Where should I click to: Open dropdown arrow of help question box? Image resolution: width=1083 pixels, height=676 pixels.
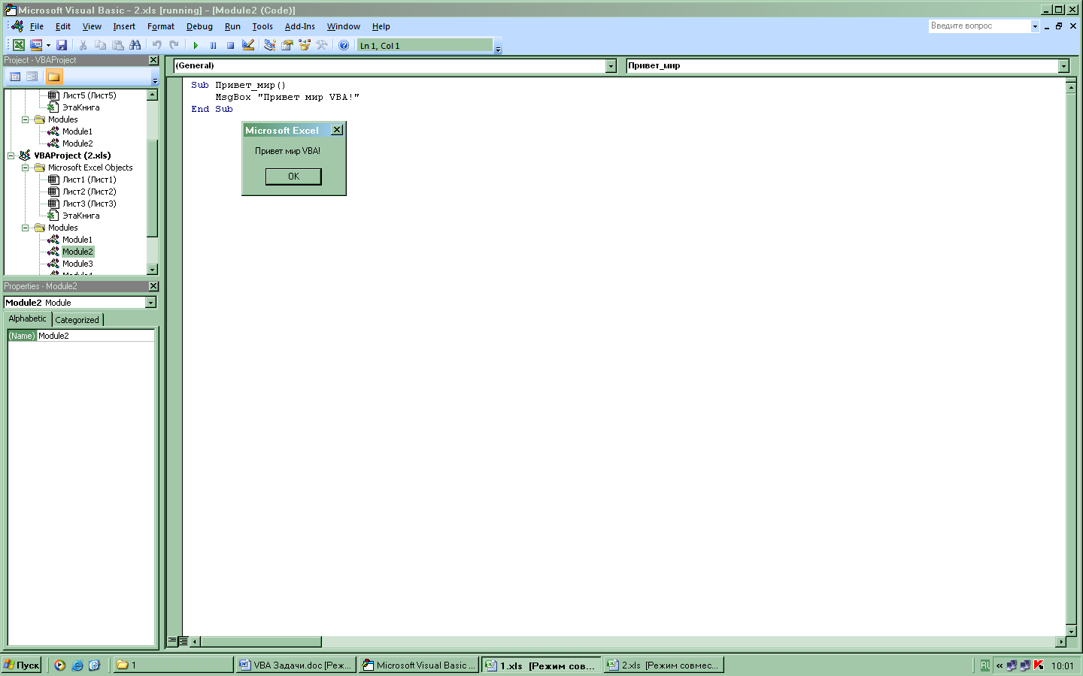click(1035, 26)
